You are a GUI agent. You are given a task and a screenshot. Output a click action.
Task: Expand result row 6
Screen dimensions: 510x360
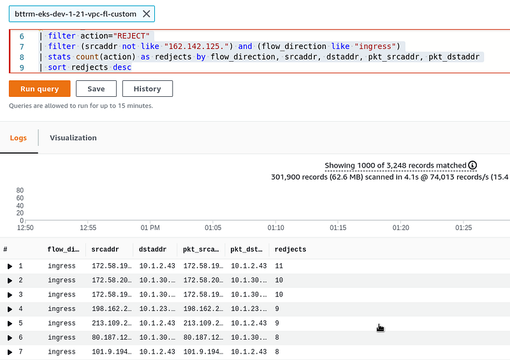(x=10, y=338)
